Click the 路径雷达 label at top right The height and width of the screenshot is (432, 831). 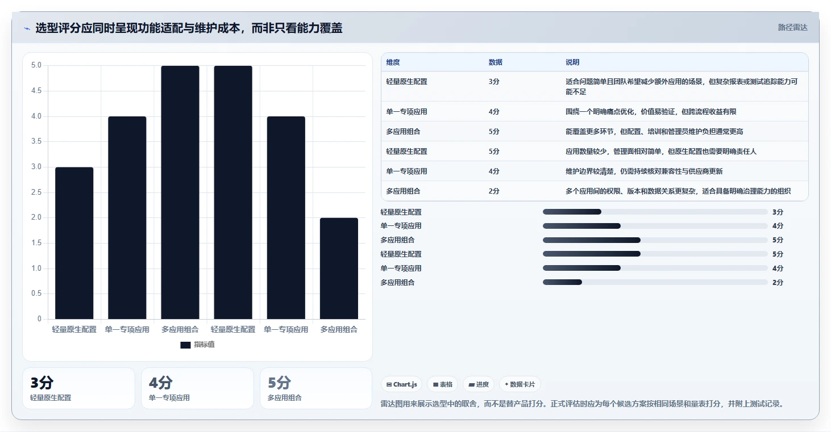(x=792, y=27)
